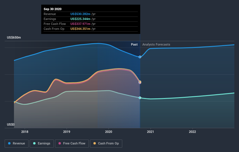This screenshot has width=239, height=152.
Task: Click the Revenue row label in tooltip
Action: tap(50, 14)
